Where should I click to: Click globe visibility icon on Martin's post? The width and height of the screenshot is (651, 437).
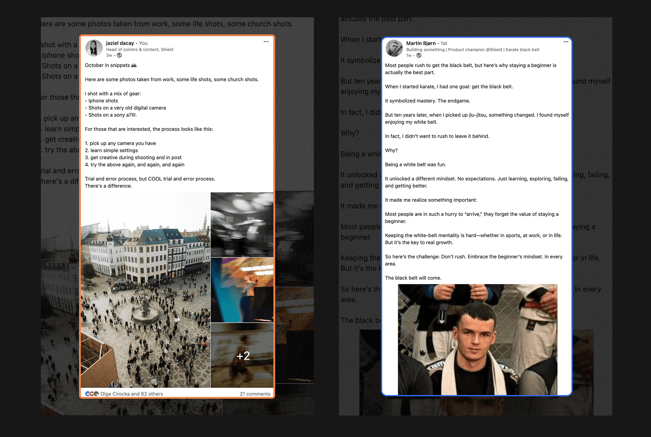click(419, 55)
